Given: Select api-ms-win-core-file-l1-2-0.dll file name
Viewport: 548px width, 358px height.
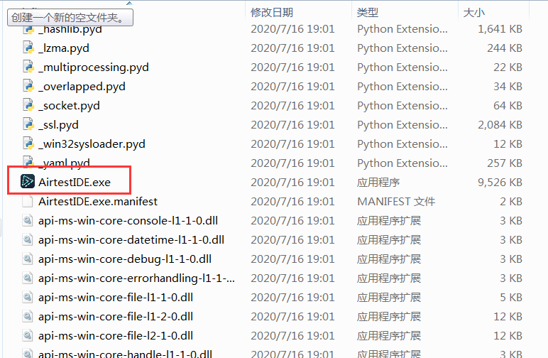Looking at the screenshot, I should tap(116, 317).
